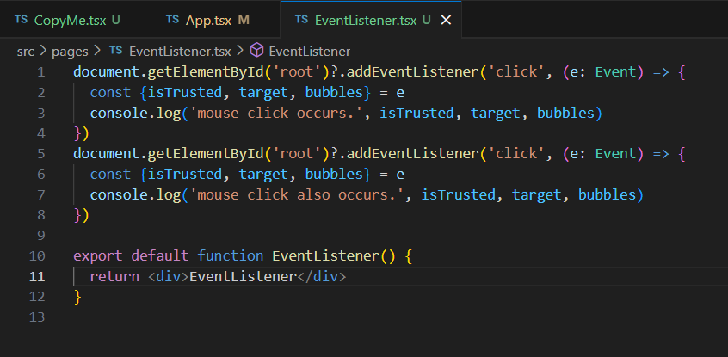Click the closing '})' on line 4
Image resolution: width=728 pixels, height=357 pixels.
(x=81, y=133)
